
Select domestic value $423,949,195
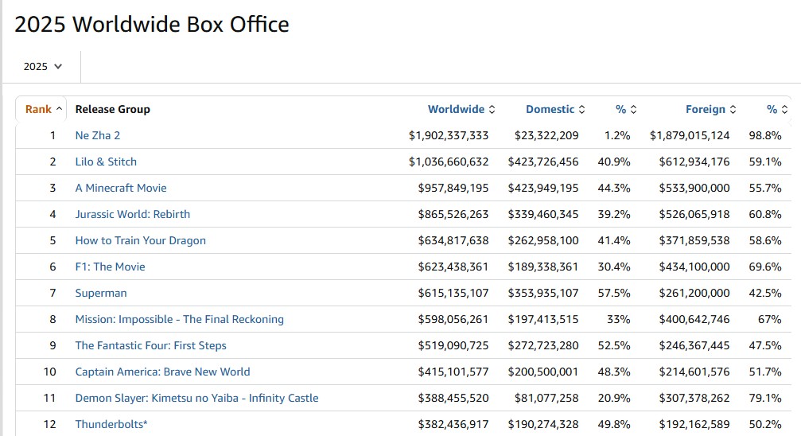click(x=543, y=188)
